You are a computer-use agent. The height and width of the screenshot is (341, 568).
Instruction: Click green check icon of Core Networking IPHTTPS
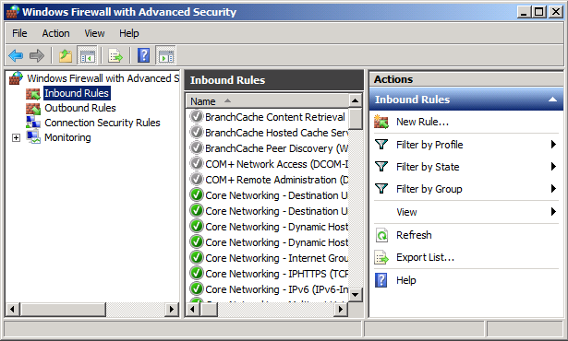click(197, 273)
